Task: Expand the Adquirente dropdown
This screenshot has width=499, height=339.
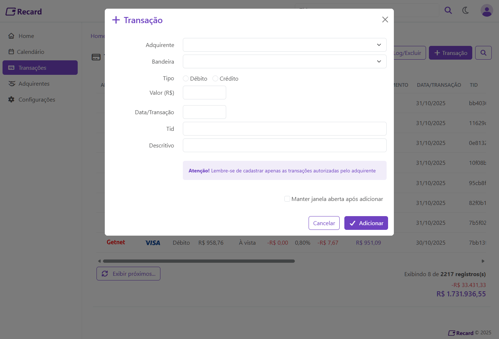Action: point(284,45)
